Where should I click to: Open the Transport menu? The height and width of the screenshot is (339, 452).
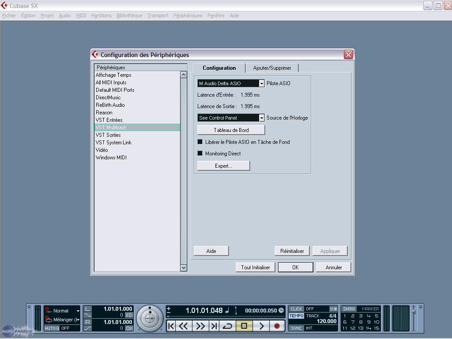[158, 15]
